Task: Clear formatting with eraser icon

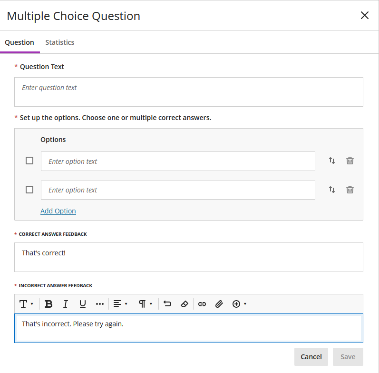Action: [185, 304]
